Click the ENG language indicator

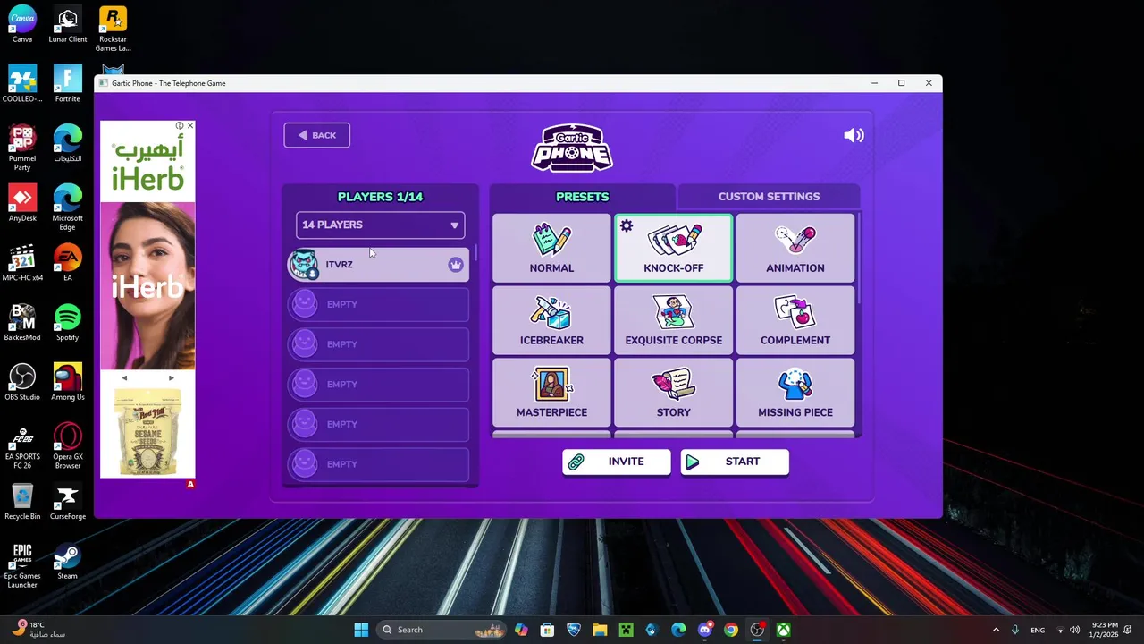click(x=1038, y=630)
